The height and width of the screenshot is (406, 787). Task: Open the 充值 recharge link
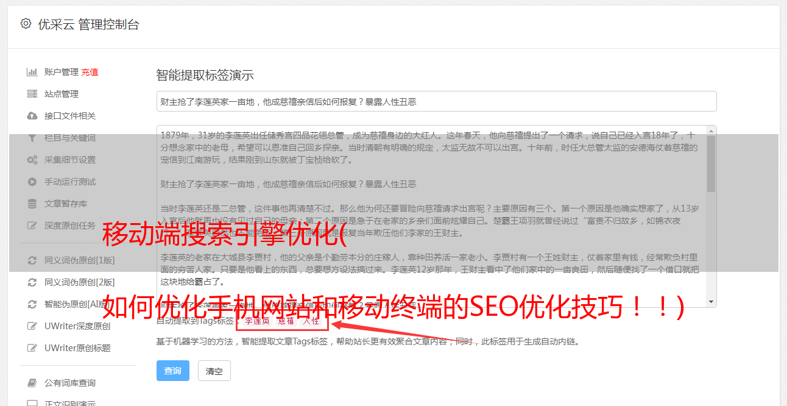(90, 72)
